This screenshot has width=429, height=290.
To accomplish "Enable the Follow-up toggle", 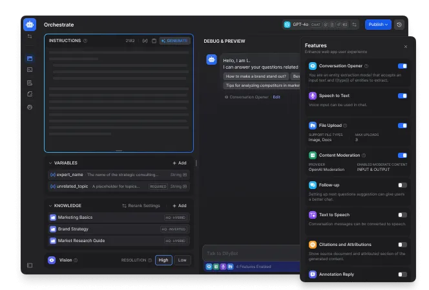I will tap(402, 185).
